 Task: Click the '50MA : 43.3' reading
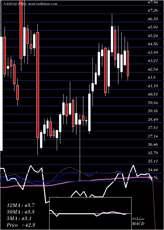[21, 212]
